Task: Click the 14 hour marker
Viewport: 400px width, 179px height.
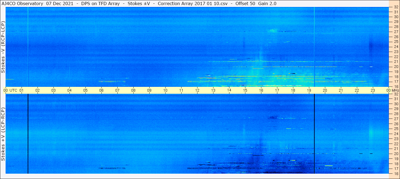Action: click(x=229, y=90)
